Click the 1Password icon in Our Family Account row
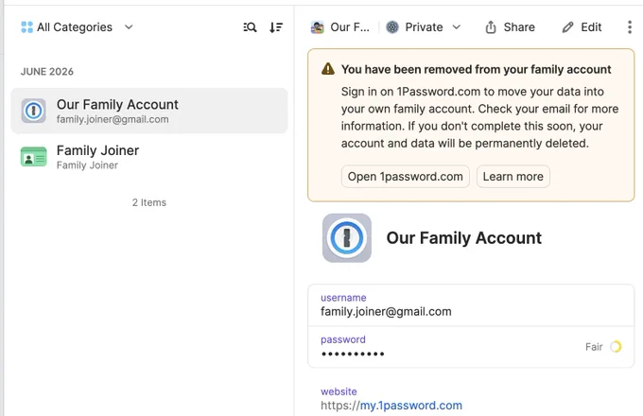This screenshot has width=643, height=416. 34,111
